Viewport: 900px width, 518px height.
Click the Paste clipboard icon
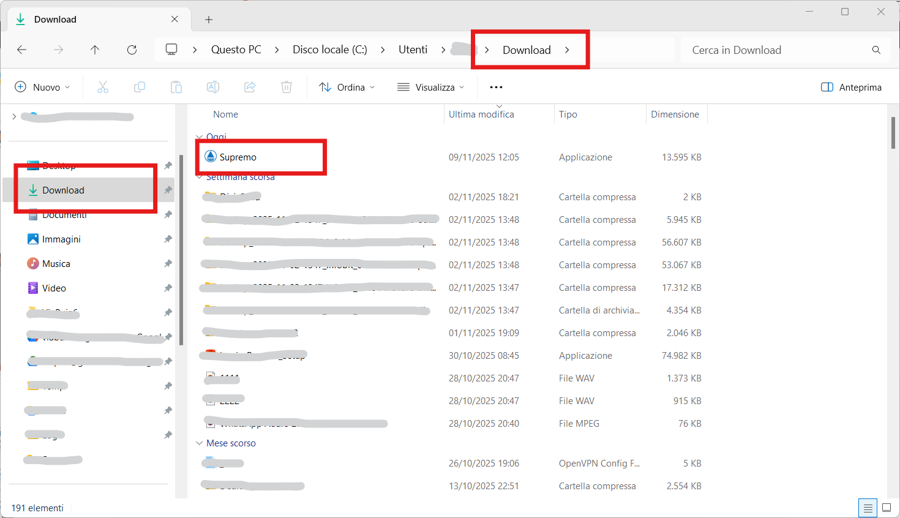[176, 88]
